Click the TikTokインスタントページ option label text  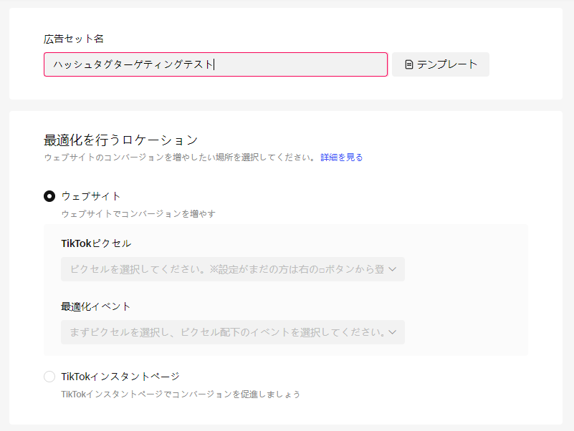[x=120, y=377]
